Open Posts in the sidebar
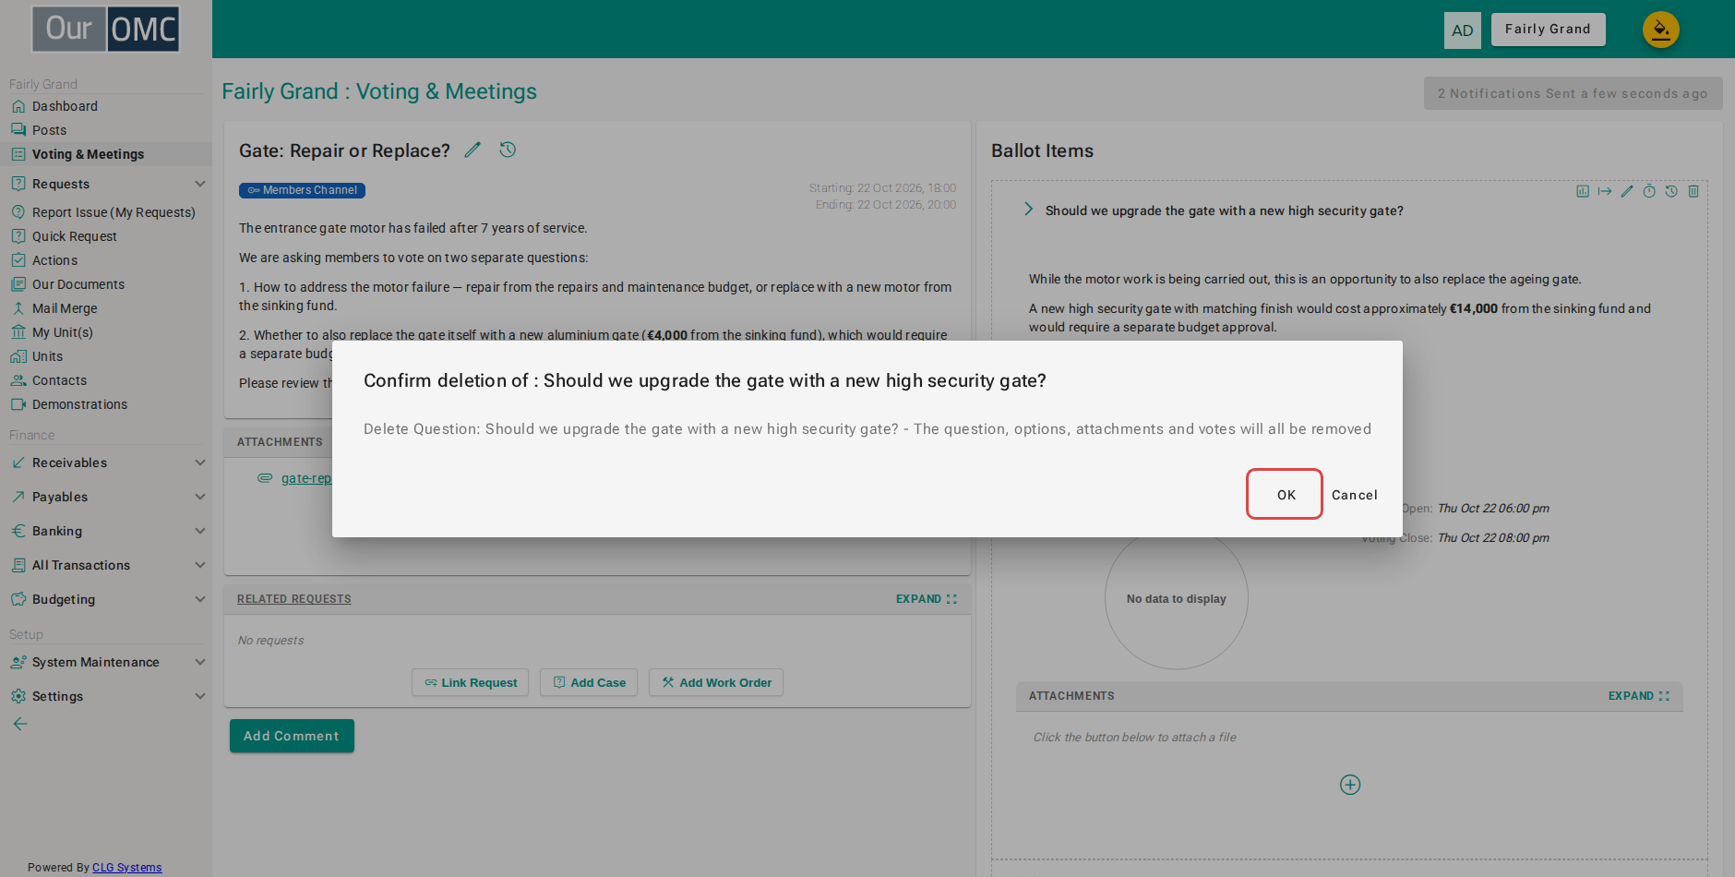This screenshot has height=877, width=1735. click(x=106, y=130)
